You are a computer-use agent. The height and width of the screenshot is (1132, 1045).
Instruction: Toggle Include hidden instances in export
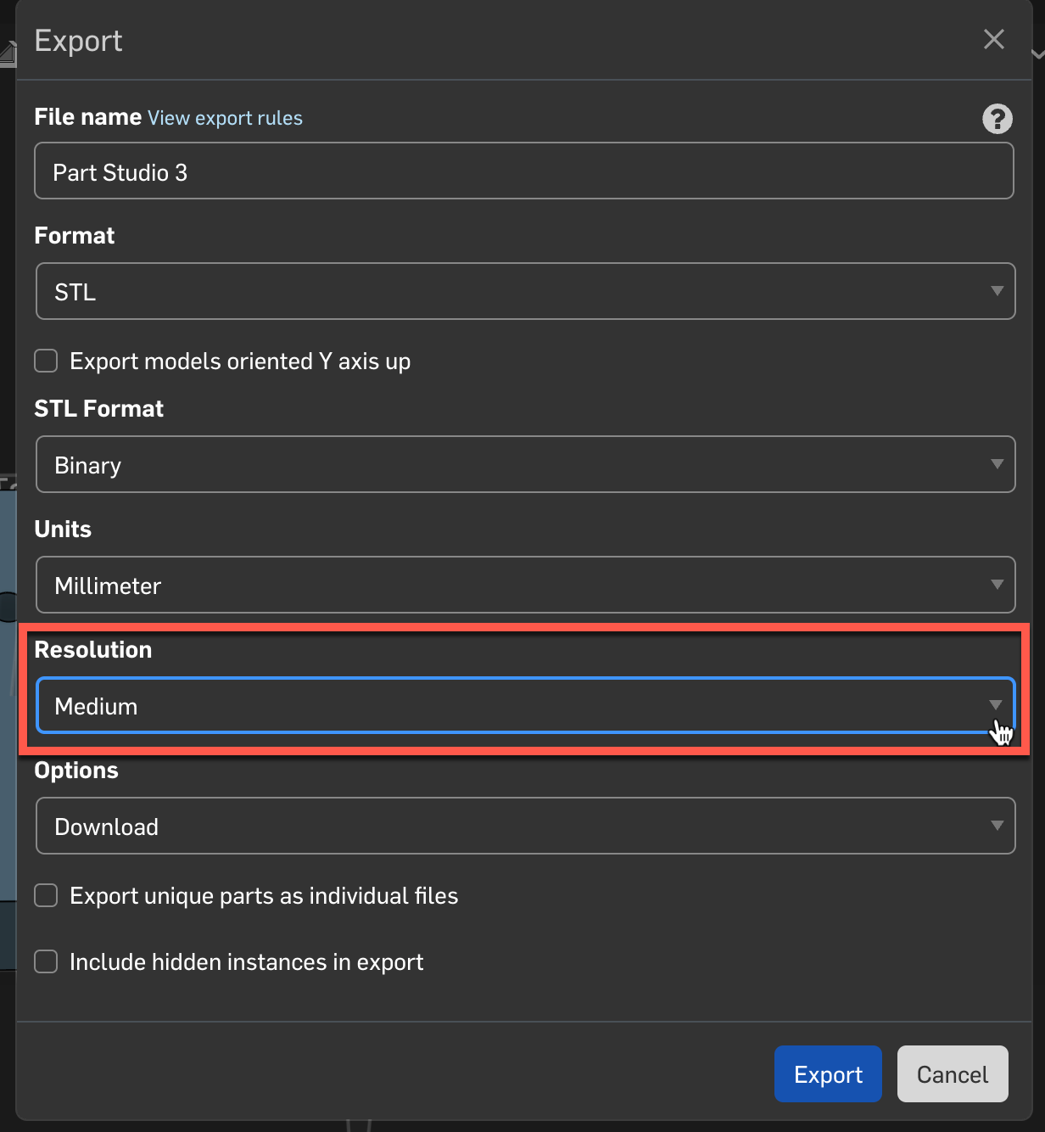click(46, 961)
